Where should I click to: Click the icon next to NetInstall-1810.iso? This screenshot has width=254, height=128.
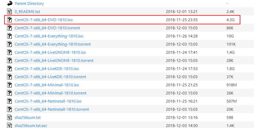click(x=9, y=101)
